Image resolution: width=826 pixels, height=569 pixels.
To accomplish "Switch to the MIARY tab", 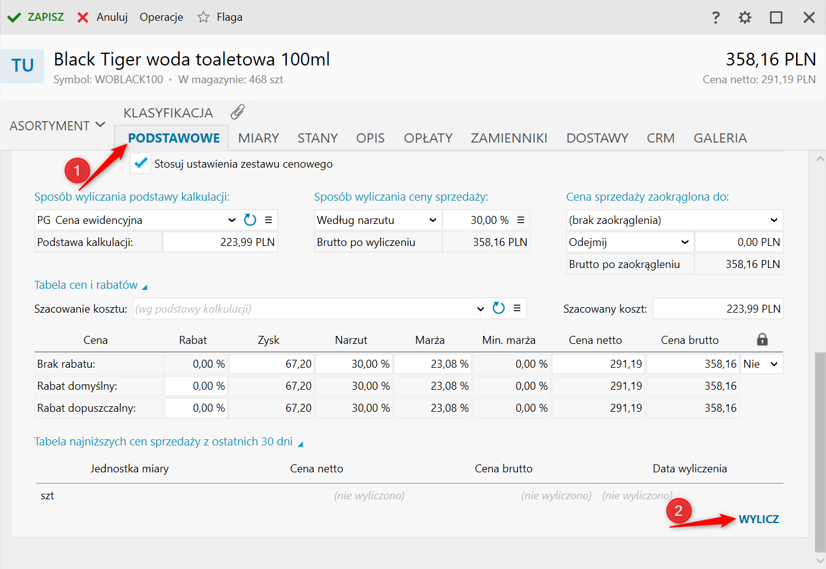I will tap(259, 138).
